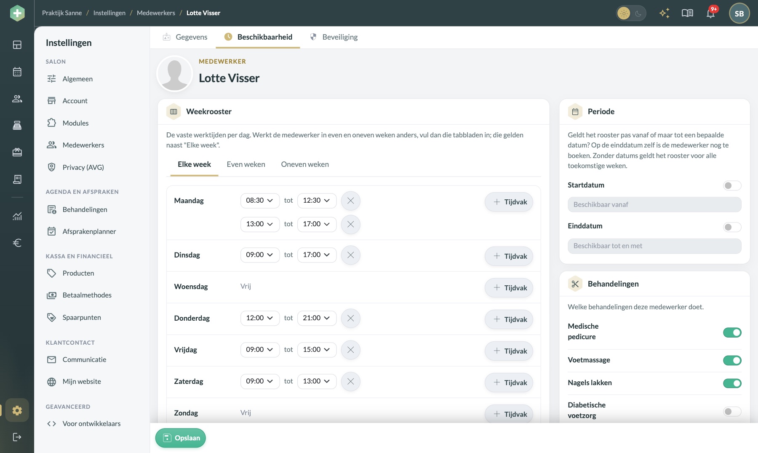Turn on the Einddatum toggle
The height and width of the screenshot is (453, 758).
click(x=732, y=227)
